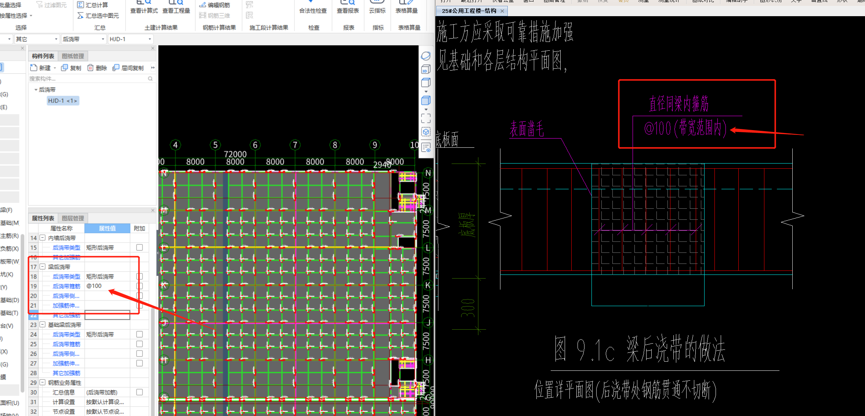Select the top view cube icon
The image size is (865, 416).
(x=426, y=83)
